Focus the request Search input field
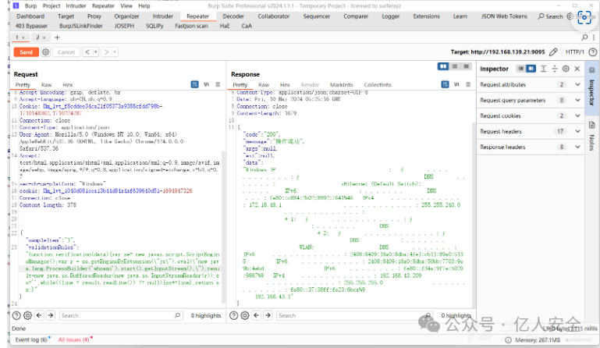 (x=120, y=315)
